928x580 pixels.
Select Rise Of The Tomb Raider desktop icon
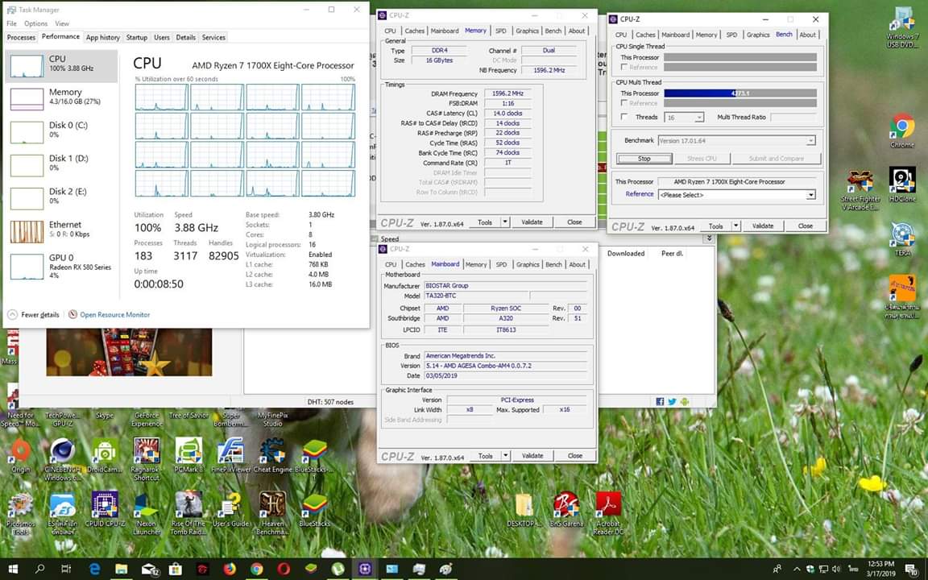coord(188,514)
